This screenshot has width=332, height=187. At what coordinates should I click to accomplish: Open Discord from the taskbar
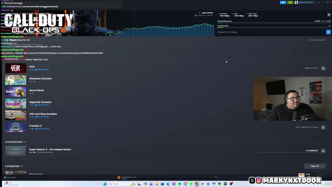click(185, 184)
